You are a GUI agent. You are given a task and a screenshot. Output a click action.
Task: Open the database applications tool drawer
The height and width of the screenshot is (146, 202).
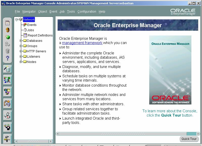click(8, 80)
